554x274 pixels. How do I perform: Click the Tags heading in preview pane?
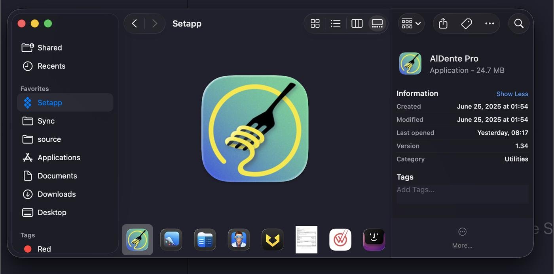[405, 177]
